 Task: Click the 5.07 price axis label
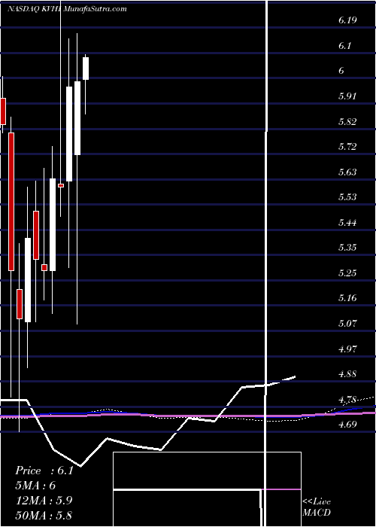click(x=347, y=323)
